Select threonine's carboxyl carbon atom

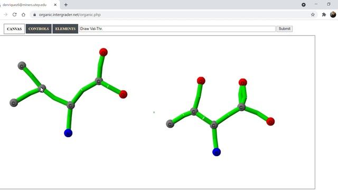click(x=241, y=107)
